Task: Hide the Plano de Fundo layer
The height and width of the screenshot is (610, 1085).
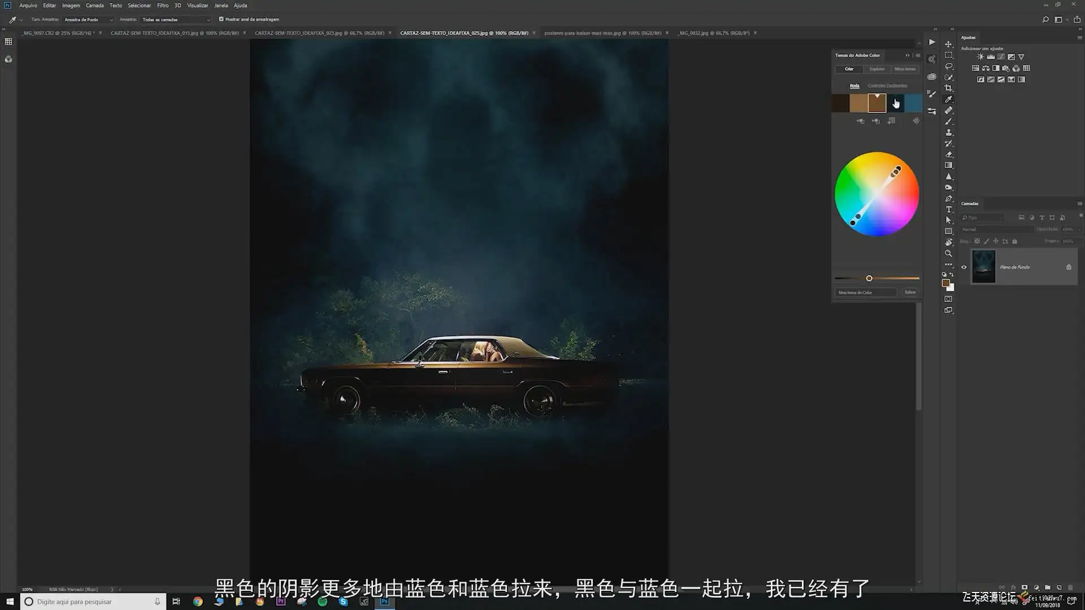Action: click(x=964, y=267)
